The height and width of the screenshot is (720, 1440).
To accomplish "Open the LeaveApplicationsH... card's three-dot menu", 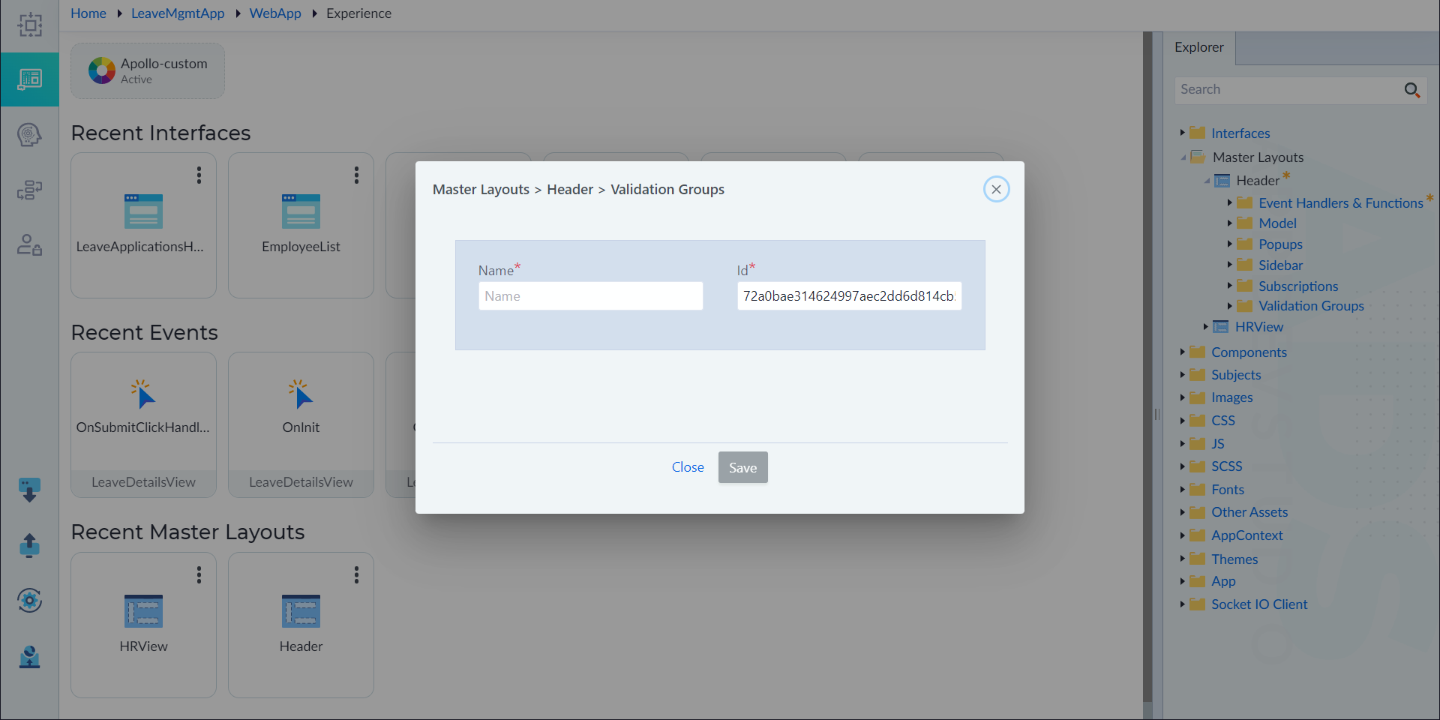I will tap(199, 175).
